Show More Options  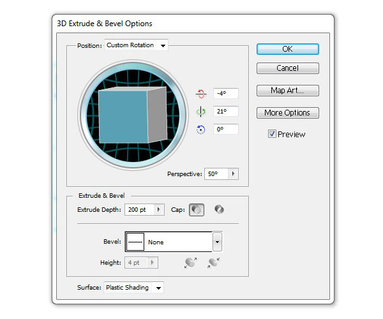[x=288, y=113]
